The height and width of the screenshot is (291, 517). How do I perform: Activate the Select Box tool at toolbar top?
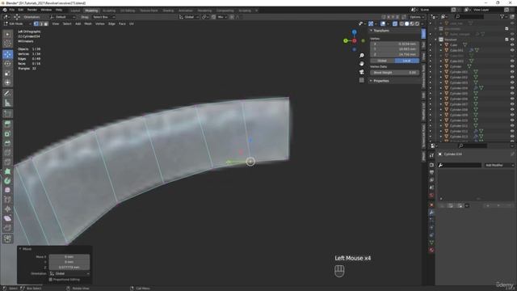pos(7,34)
